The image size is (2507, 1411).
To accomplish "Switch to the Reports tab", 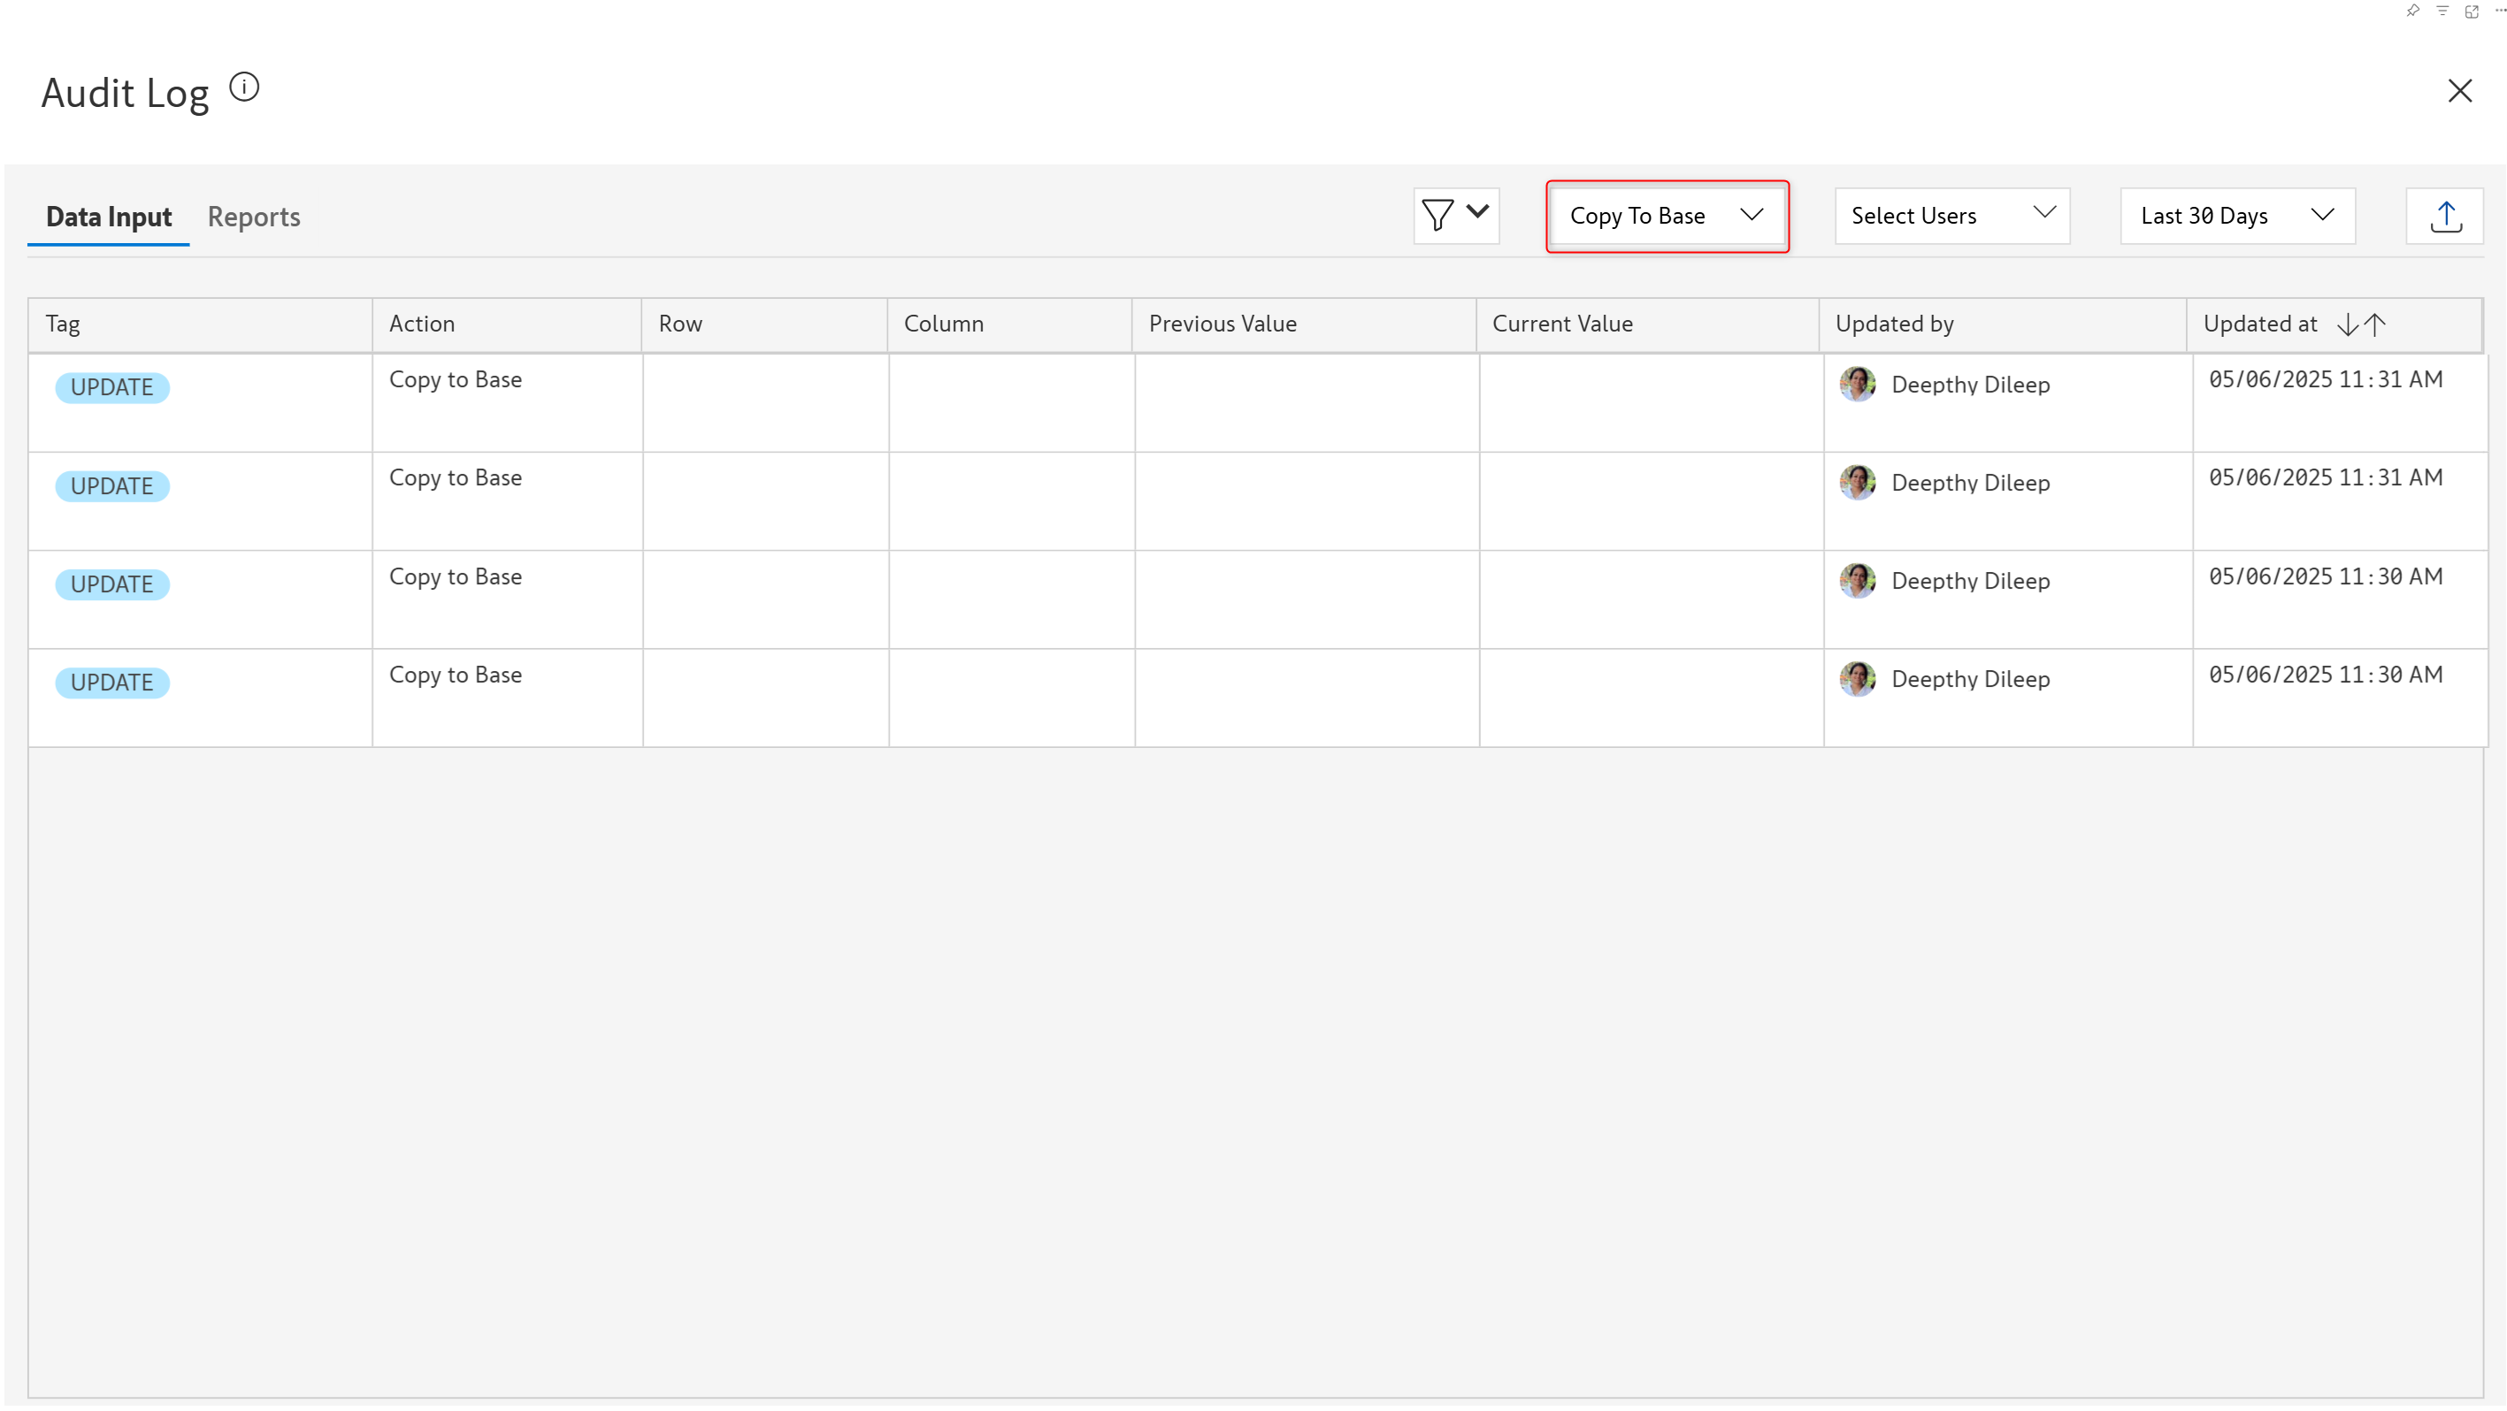I will coord(253,217).
